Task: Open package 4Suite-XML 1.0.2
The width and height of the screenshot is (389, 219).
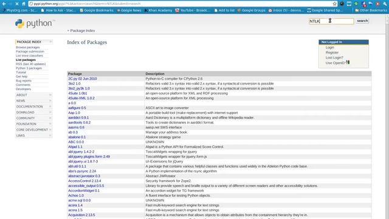Action: (x=81, y=98)
